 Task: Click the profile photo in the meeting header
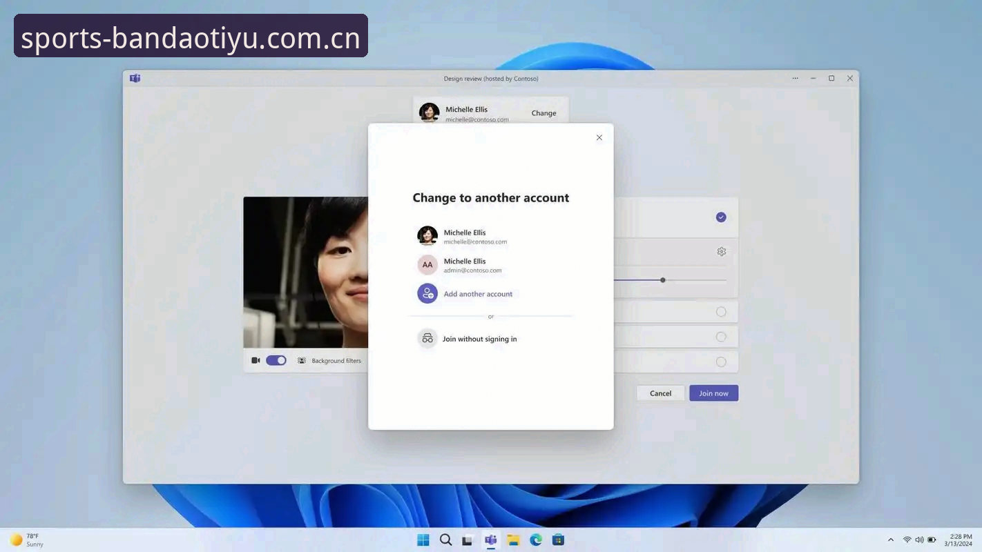pos(429,112)
